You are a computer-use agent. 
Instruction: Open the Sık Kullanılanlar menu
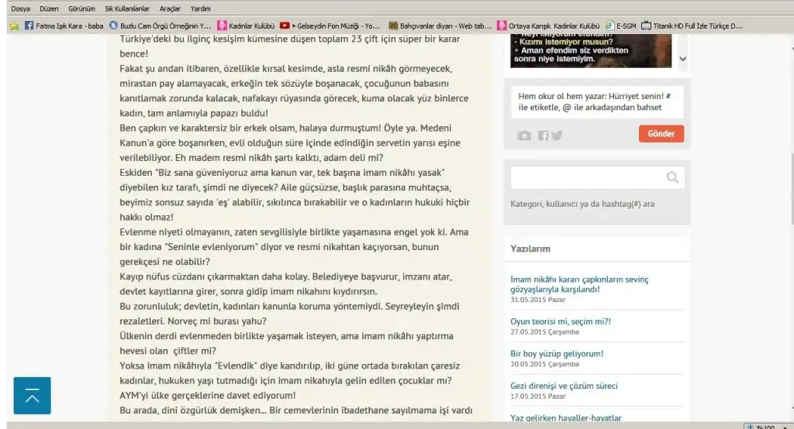126,9
